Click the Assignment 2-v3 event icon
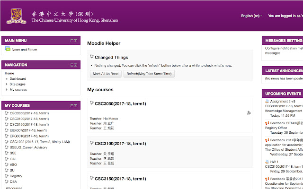 [267, 101]
